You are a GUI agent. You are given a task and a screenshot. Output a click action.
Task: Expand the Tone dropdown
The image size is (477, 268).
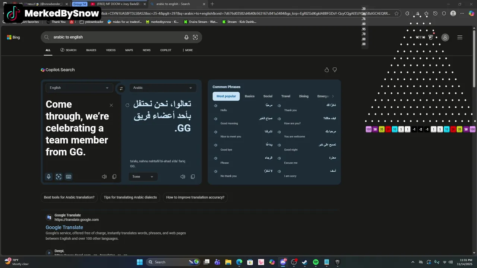tap(143, 177)
